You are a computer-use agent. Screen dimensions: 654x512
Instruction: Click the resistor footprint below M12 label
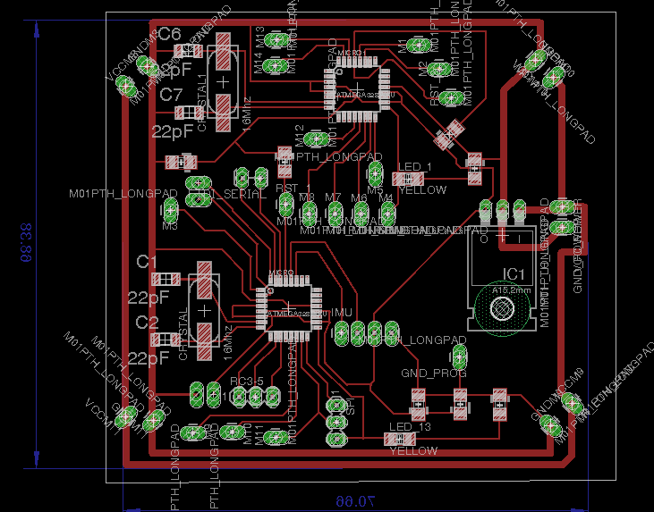(x=285, y=162)
